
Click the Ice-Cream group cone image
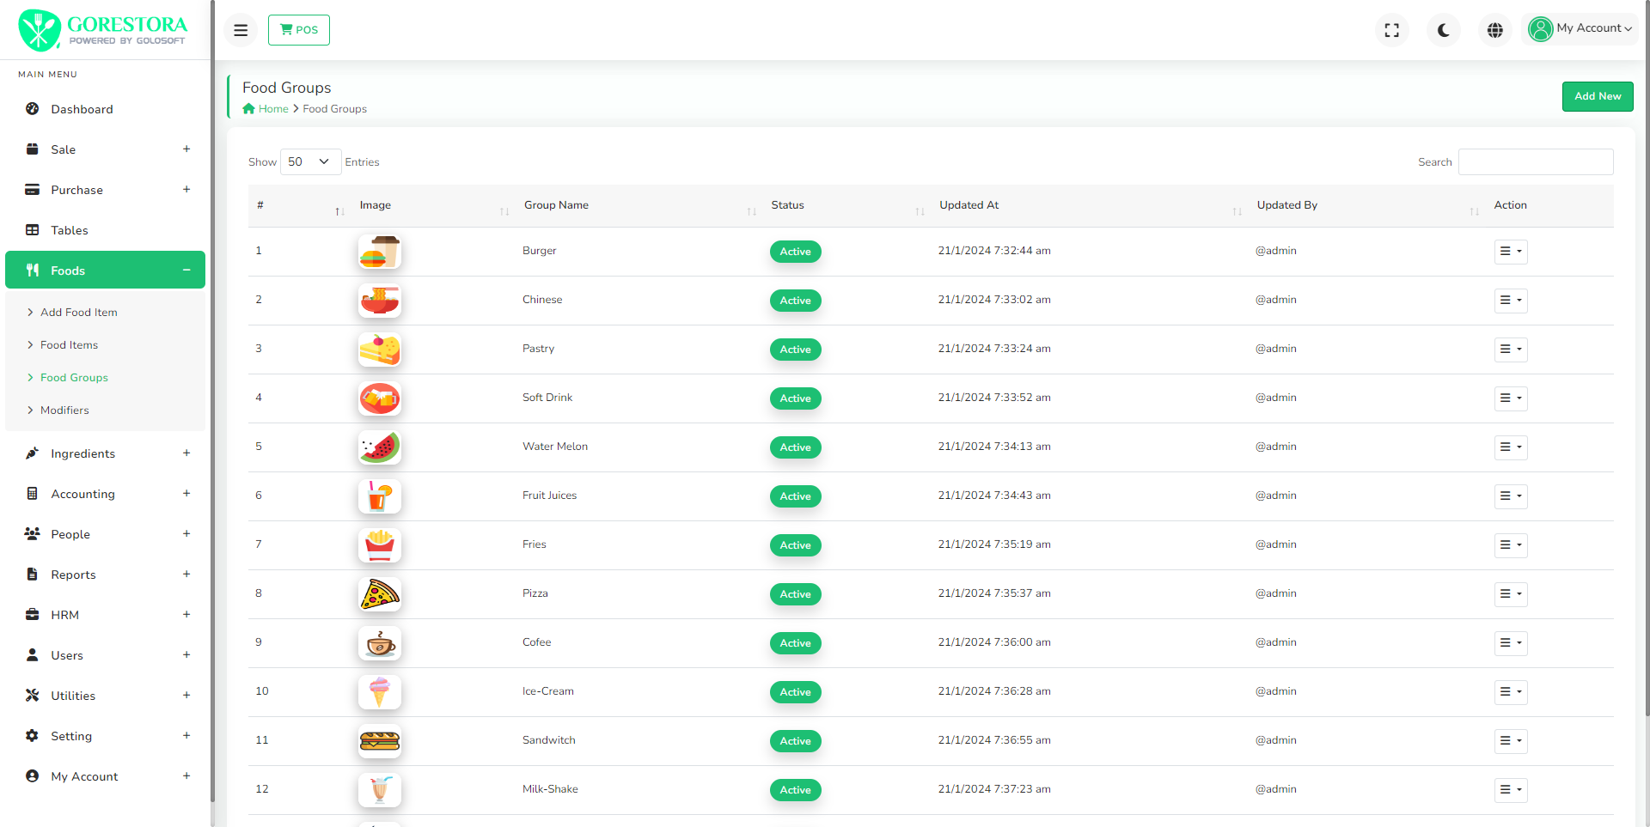380,692
